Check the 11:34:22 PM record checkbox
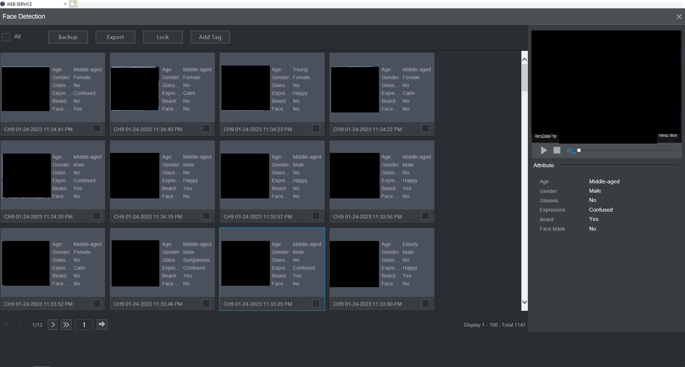This screenshot has height=367, width=685. [x=426, y=128]
